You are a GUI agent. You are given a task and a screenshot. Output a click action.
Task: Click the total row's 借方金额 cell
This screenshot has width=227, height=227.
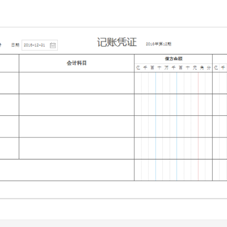[x=174, y=170]
